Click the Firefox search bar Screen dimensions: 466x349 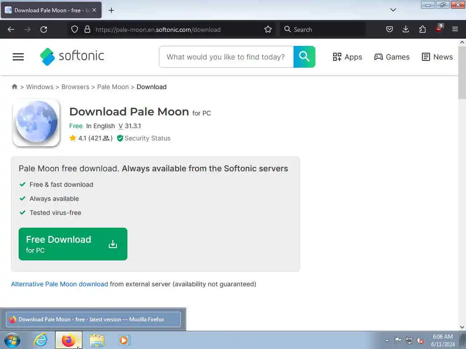[x=323, y=30]
